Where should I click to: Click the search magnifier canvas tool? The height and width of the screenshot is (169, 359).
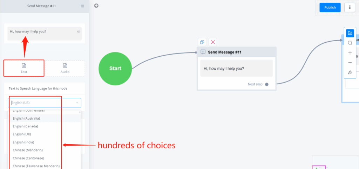350,43
